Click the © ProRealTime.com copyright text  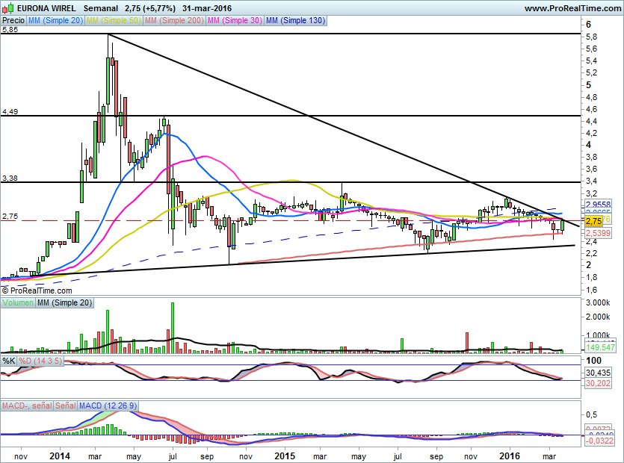[37, 290]
